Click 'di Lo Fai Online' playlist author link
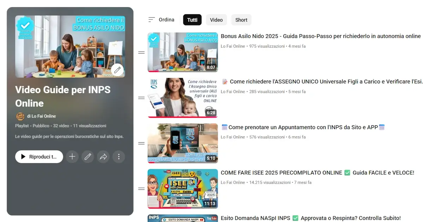 (x=41, y=116)
